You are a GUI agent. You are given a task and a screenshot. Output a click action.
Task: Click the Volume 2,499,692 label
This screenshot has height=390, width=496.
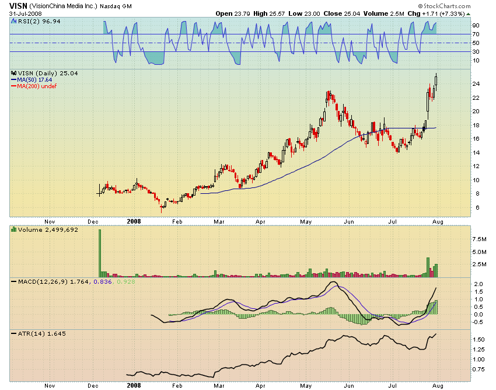(48, 229)
